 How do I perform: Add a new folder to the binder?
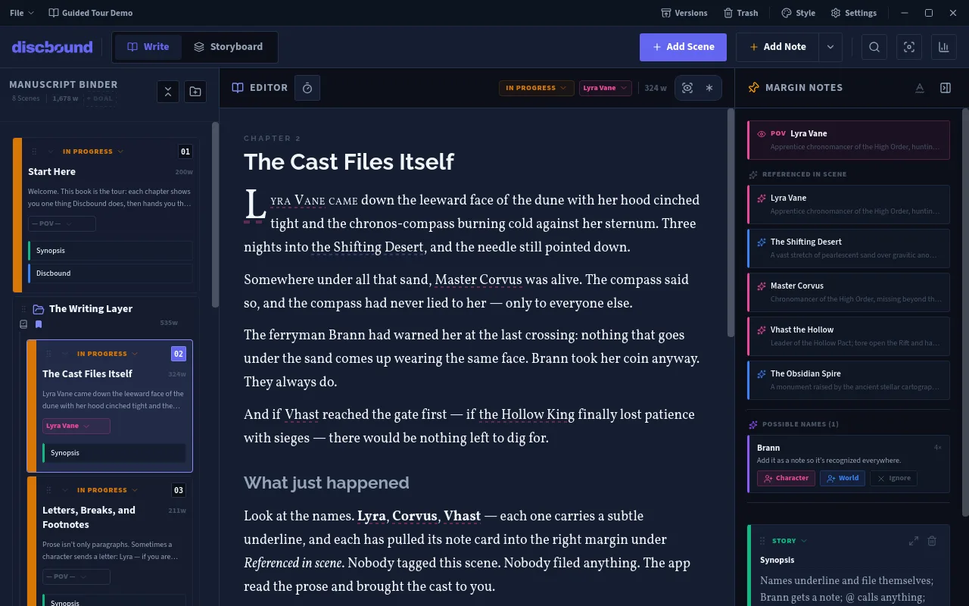click(x=195, y=92)
